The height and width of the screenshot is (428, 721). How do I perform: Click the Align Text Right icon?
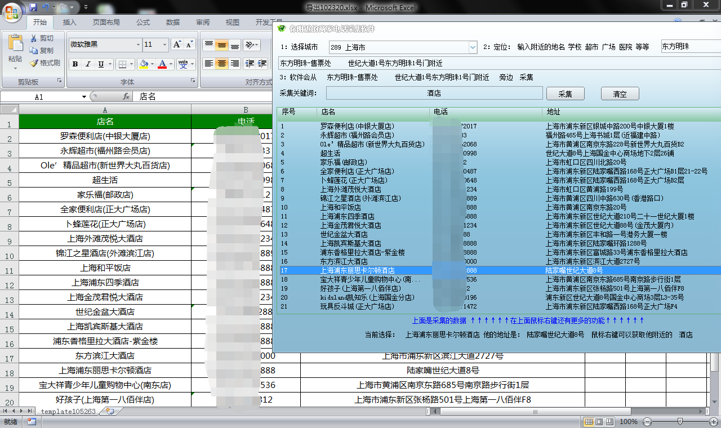pos(235,64)
